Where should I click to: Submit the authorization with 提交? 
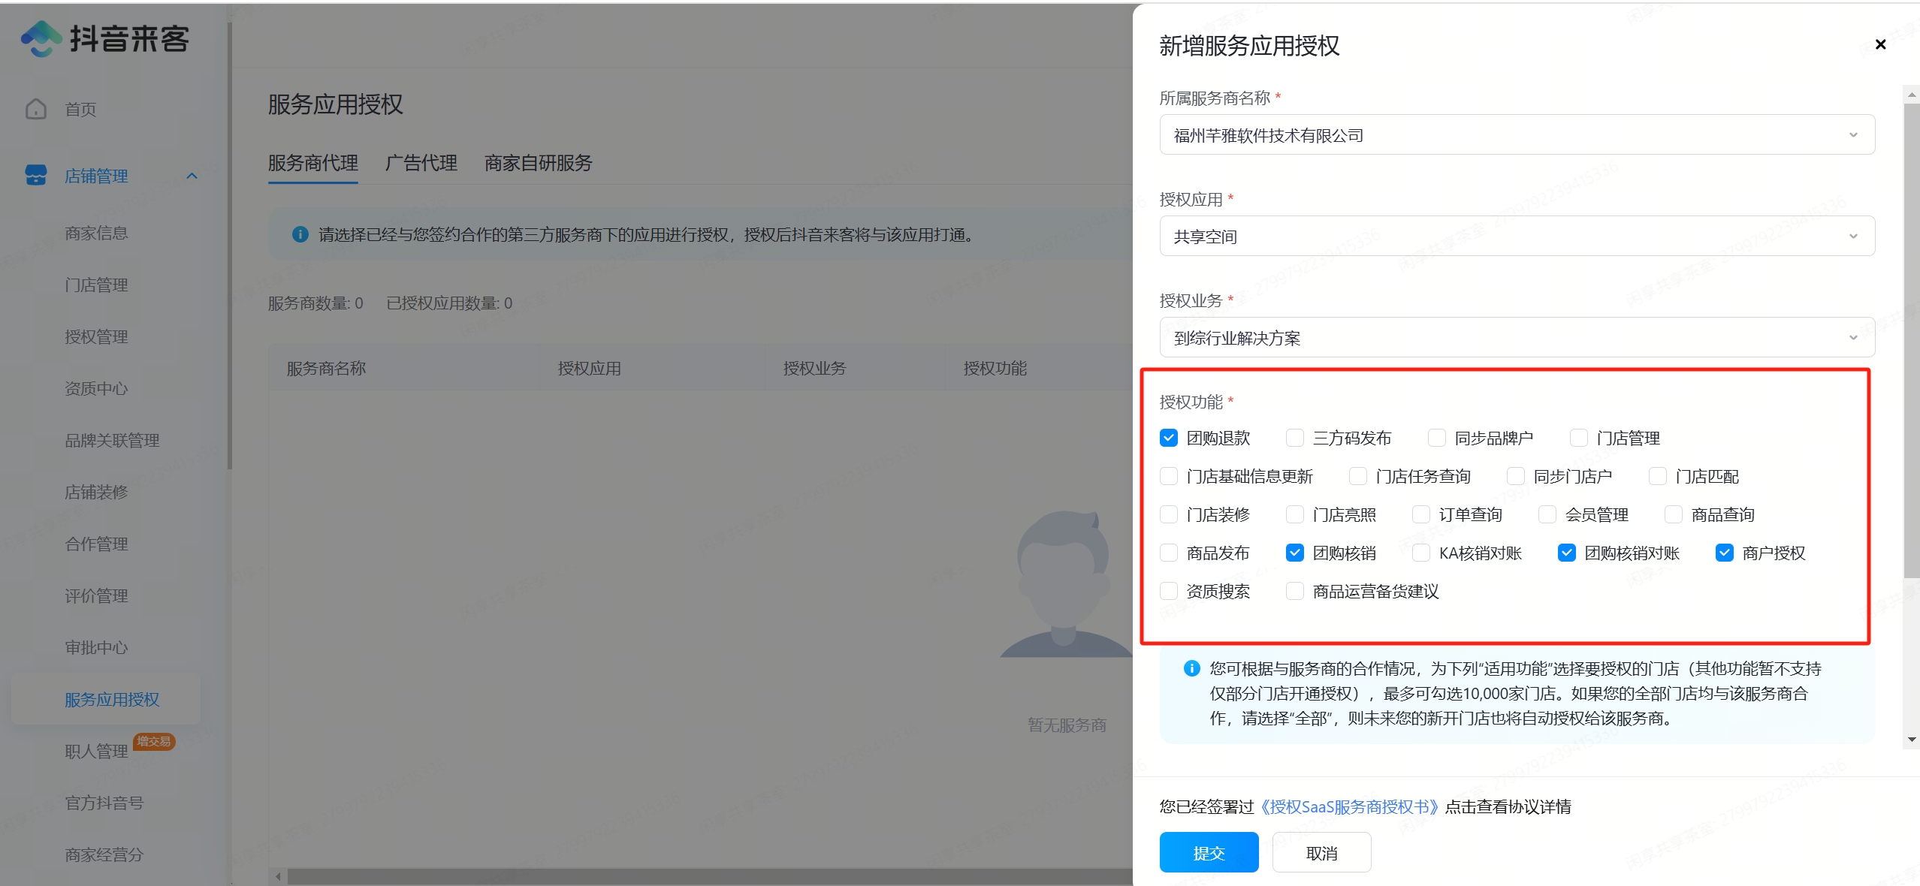[x=1209, y=853]
